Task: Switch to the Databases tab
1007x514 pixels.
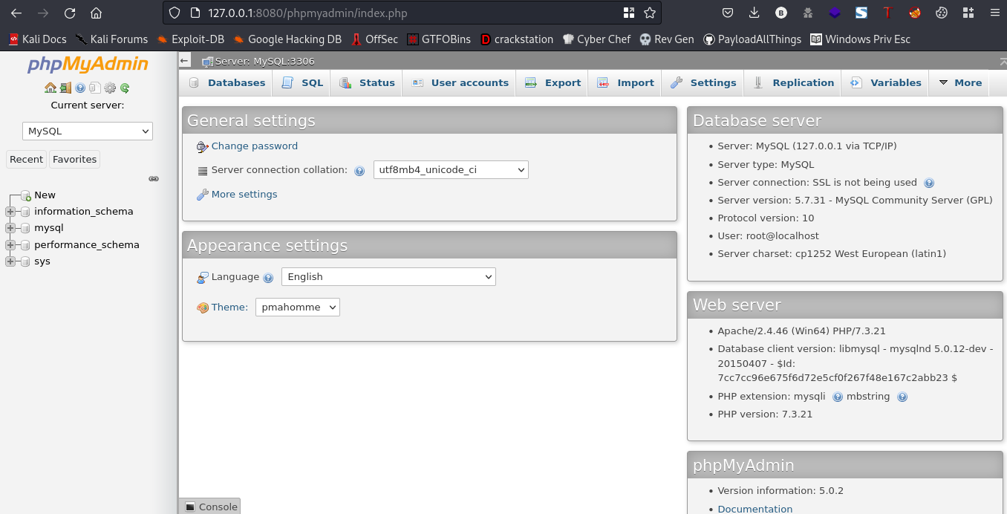Action: [x=227, y=82]
